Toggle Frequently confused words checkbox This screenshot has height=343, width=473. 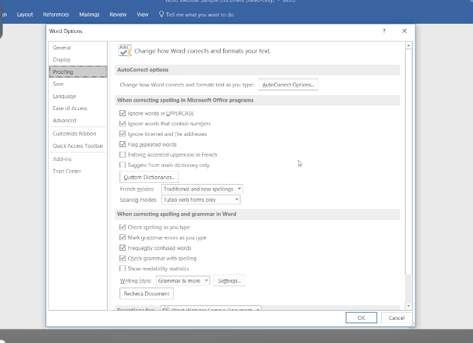tap(122, 248)
